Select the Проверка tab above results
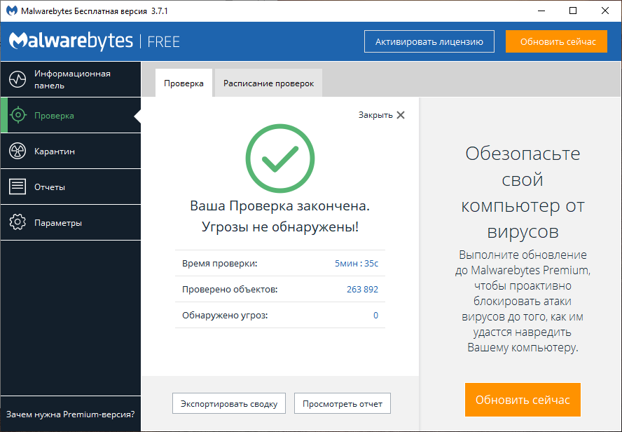 (x=184, y=83)
